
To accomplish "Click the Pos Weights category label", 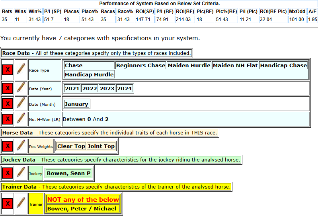I will coord(41,146).
